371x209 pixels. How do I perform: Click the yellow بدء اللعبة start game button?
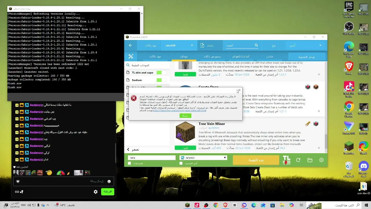[256, 160]
